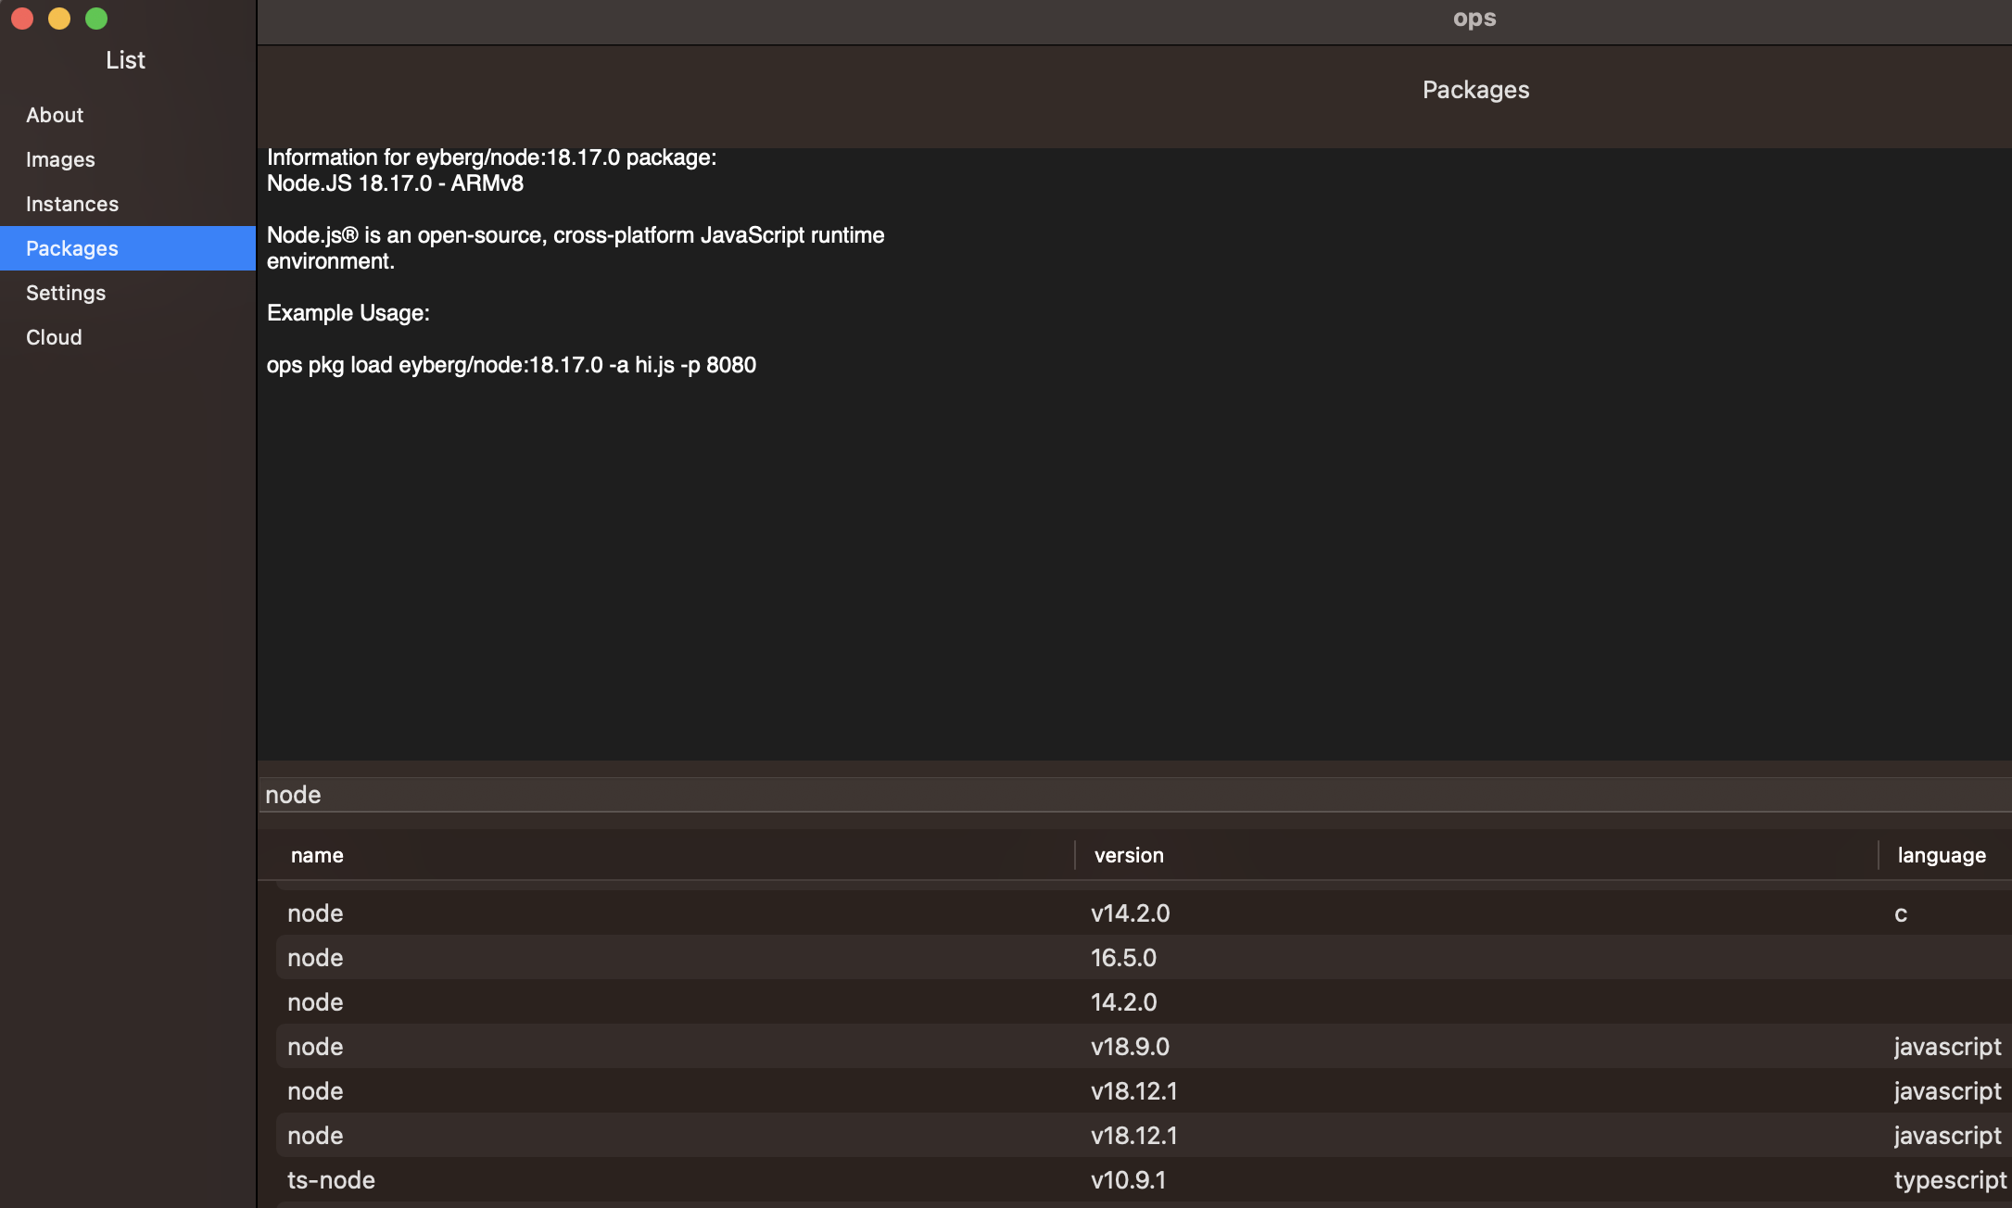Select Images in the sidebar list
Screen dimensions: 2012x1208
coord(127,159)
